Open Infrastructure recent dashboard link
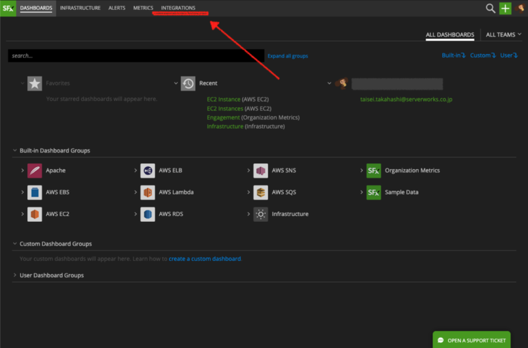This screenshot has width=528, height=348. click(225, 126)
